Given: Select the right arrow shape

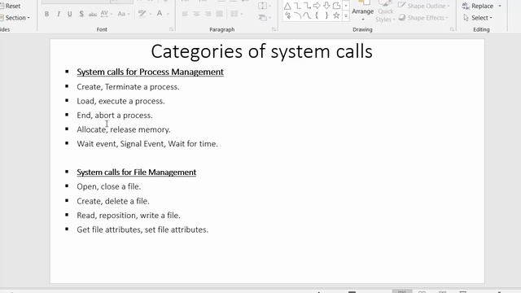Looking at the screenshot, I should pos(317,6).
